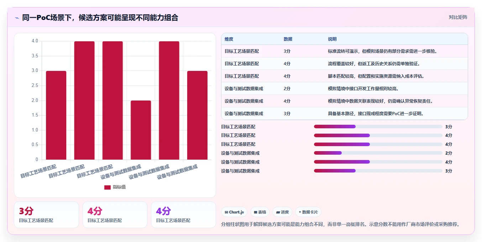This screenshot has height=242, width=482.
Task: Select the purple 4分 data card
Action: 183,215
